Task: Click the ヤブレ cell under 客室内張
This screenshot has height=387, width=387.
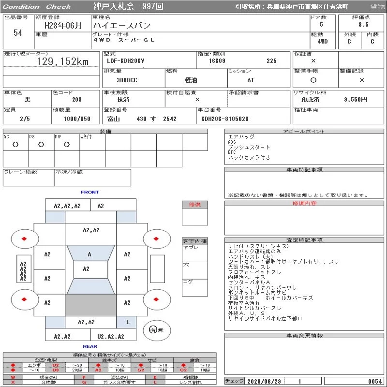Action: click(x=195, y=253)
